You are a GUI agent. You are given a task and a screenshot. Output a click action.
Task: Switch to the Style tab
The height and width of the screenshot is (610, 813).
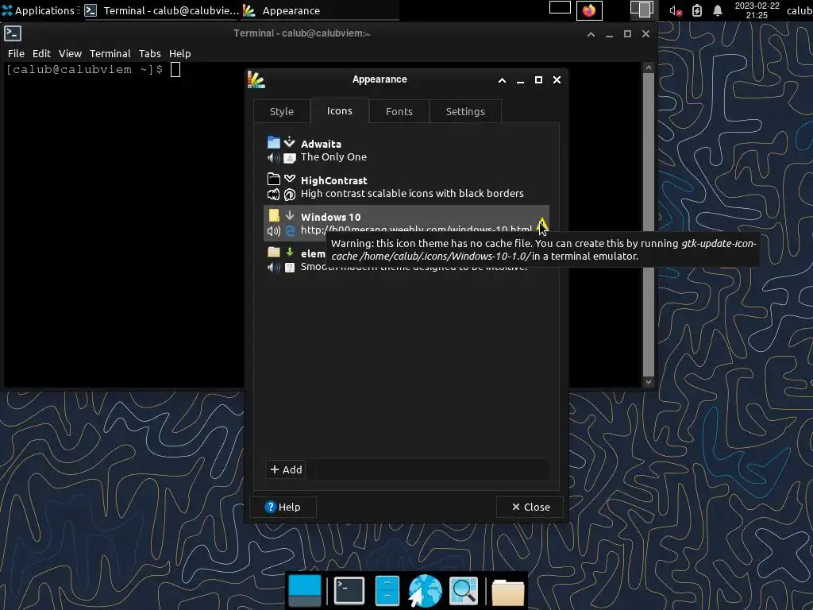point(282,111)
